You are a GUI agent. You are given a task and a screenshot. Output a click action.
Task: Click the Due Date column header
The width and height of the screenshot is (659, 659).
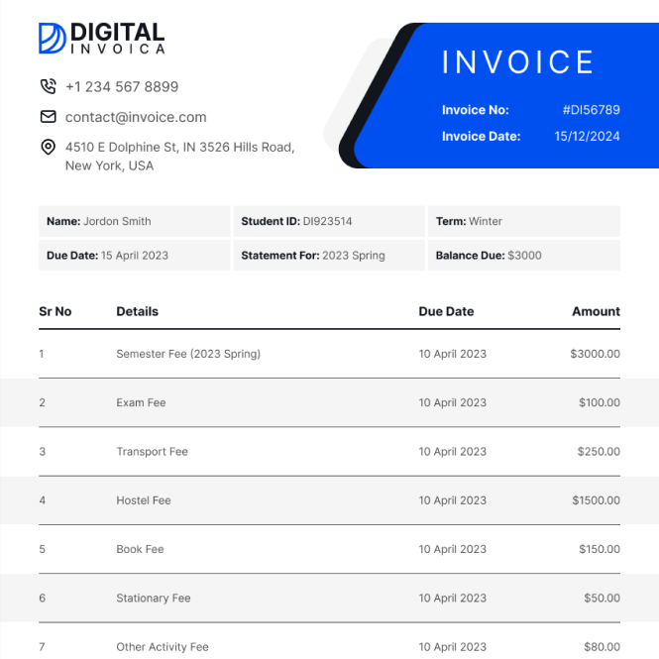446,311
